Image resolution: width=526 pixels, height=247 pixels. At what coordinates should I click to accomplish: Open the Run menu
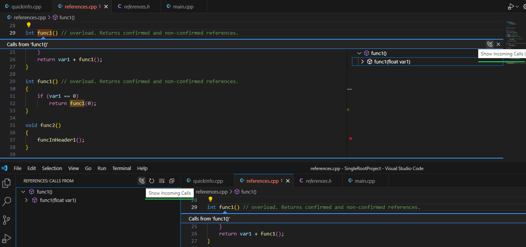point(102,168)
